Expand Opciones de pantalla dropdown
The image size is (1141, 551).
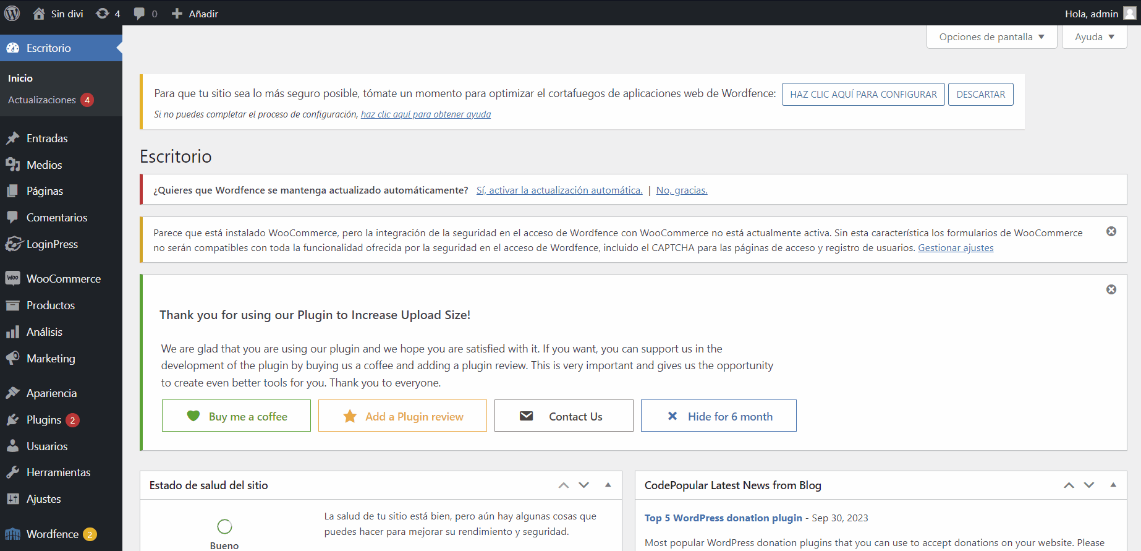(x=991, y=37)
